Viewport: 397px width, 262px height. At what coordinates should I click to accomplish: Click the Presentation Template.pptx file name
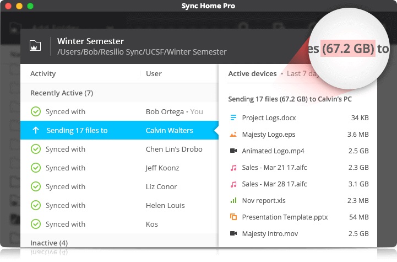[x=285, y=217]
